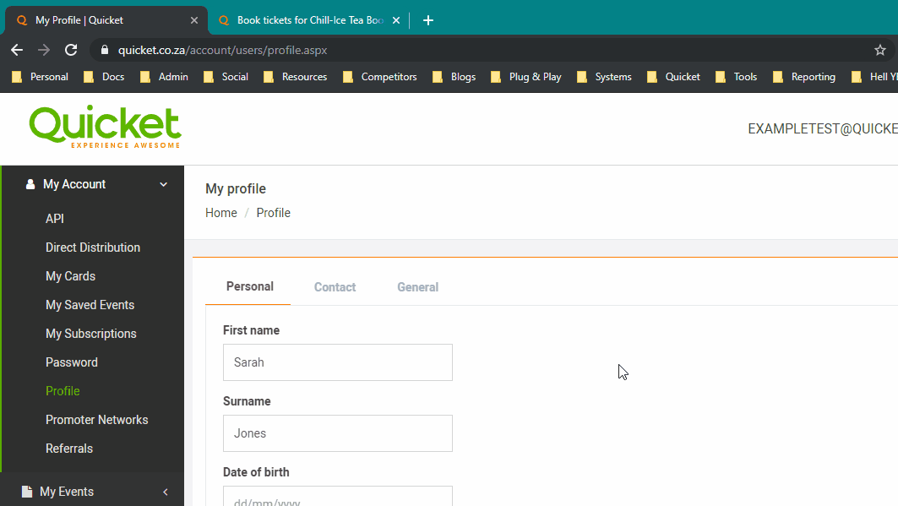The image size is (898, 506).
Task: Switch to the Contact tab
Action: tap(335, 287)
